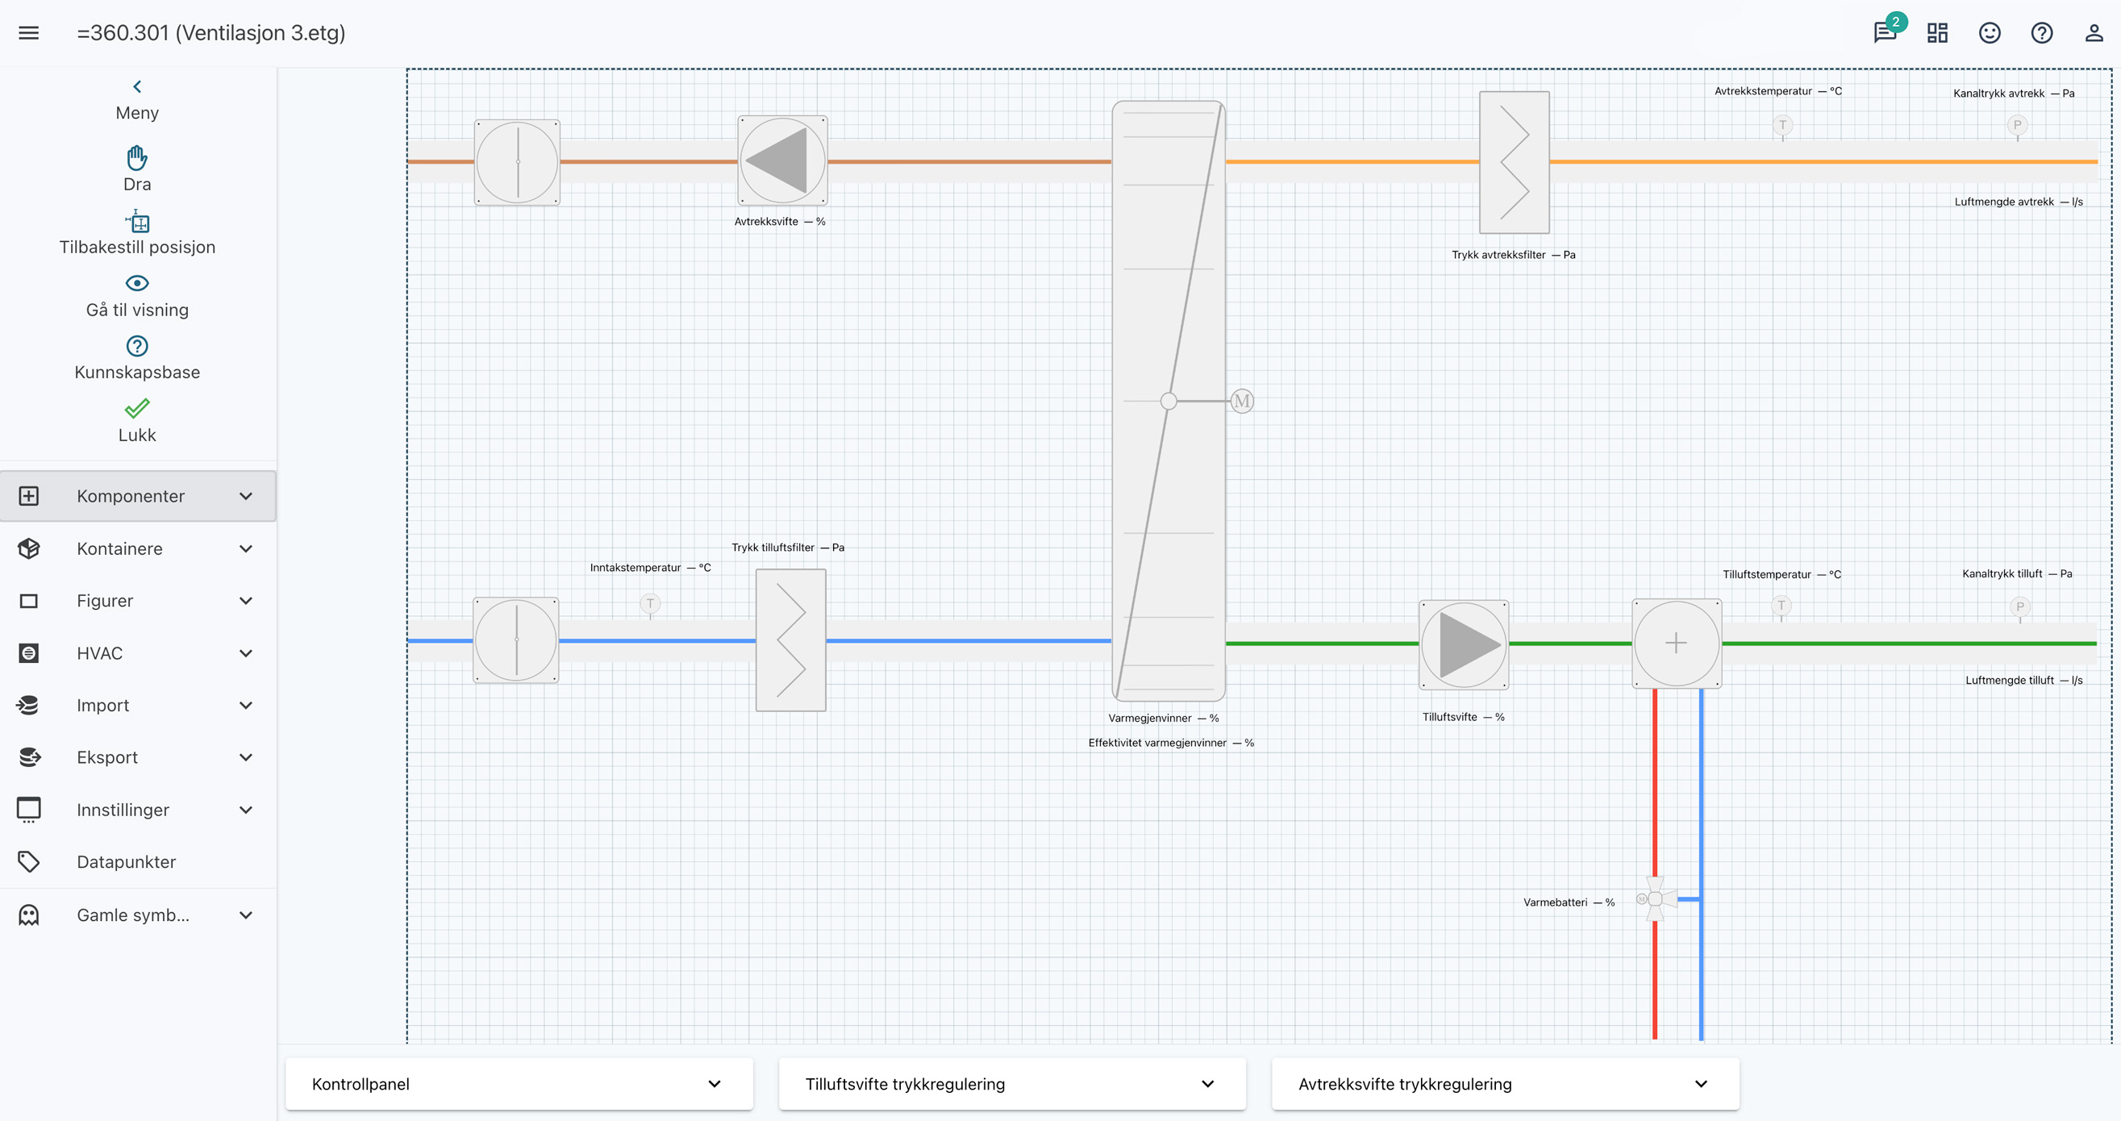Toggle the hamburger menu in header
Image resolution: width=2121 pixels, height=1121 pixels.
click(x=29, y=33)
